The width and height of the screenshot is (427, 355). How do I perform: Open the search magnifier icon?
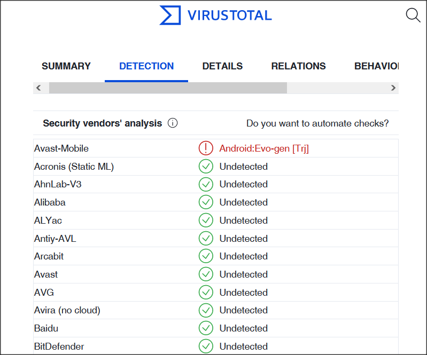pos(413,15)
